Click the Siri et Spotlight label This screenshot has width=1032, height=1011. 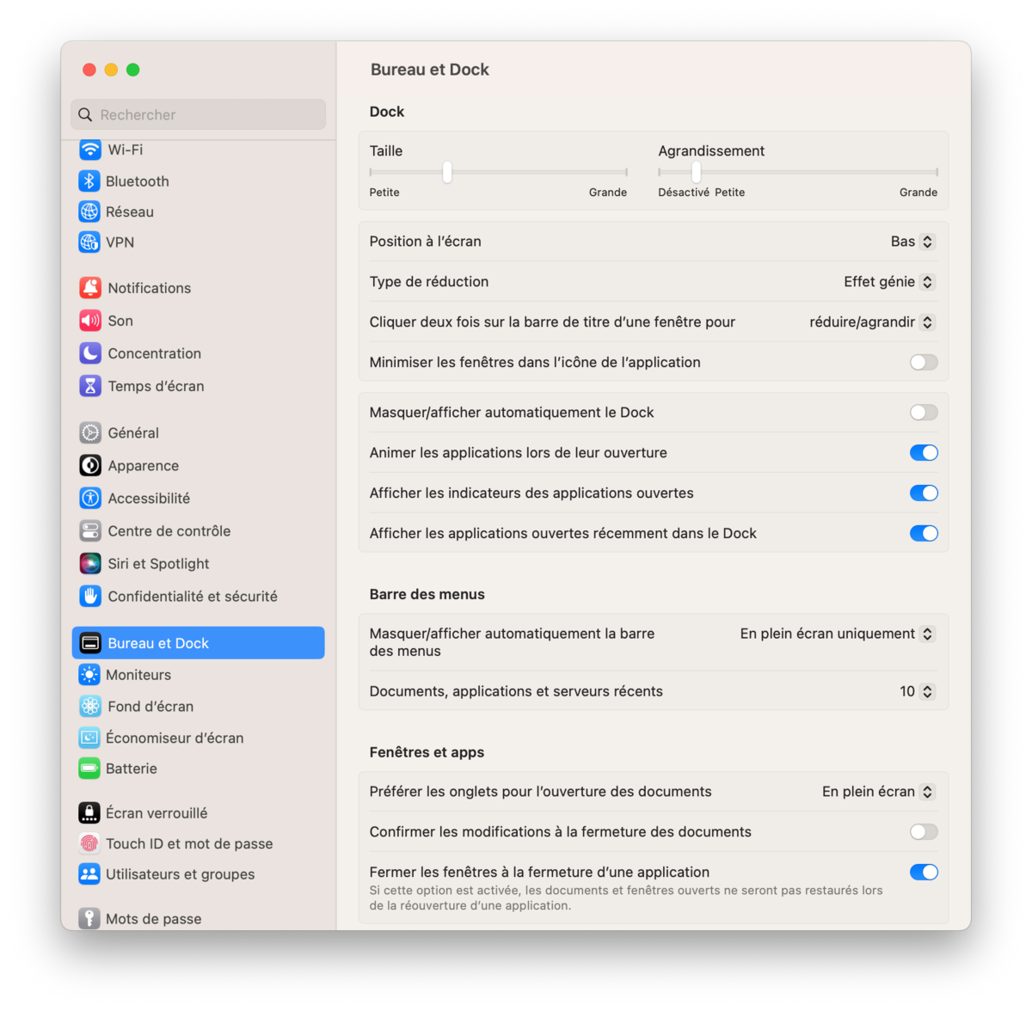158,563
